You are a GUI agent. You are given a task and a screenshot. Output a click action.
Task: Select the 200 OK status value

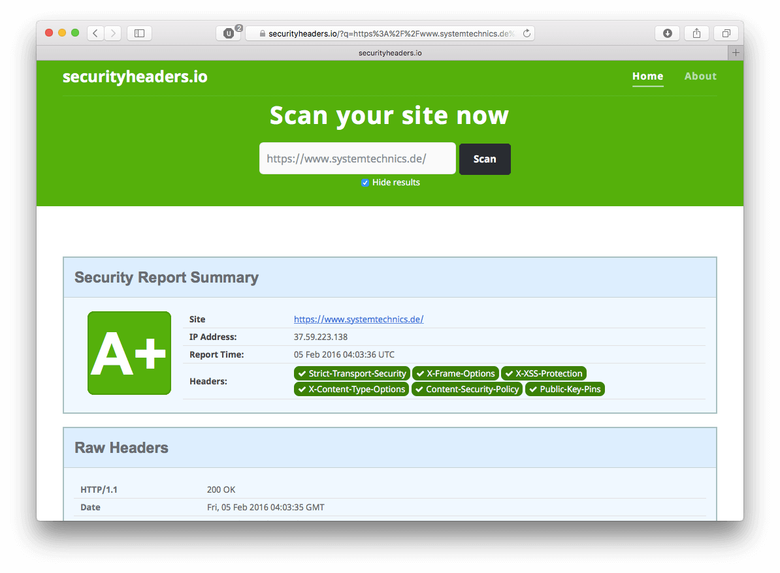coord(221,489)
